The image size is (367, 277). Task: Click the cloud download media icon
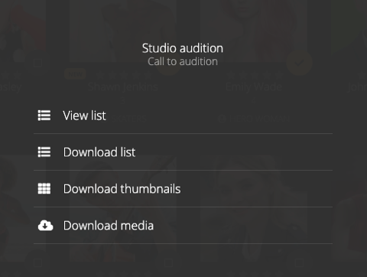[45, 226]
